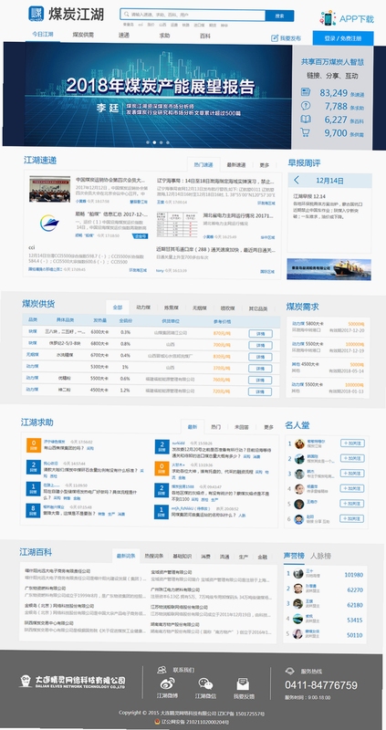Switch to the 声誉榜 tab

[294, 556]
